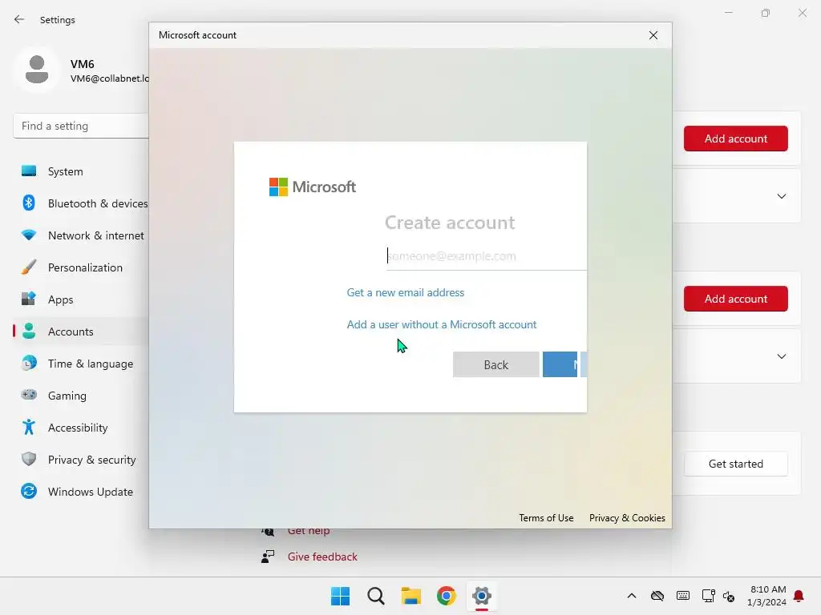The image size is (821, 615).
Task: Expand the chevron below second Add account
Action: (781, 356)
